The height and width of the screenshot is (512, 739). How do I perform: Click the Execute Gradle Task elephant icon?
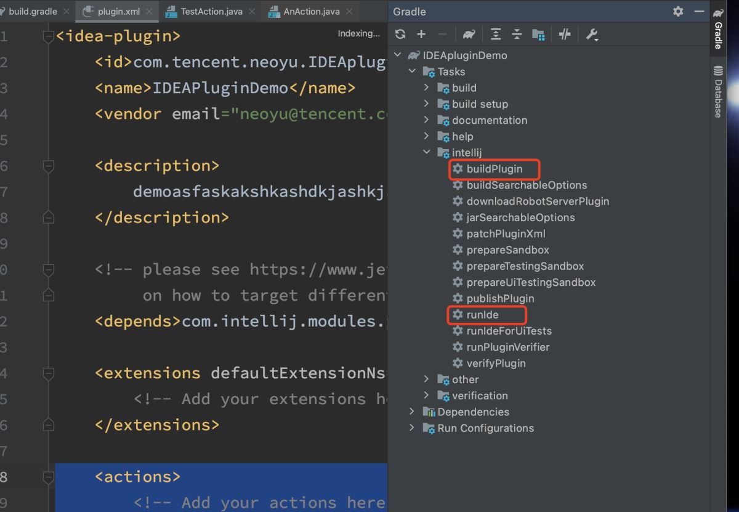tap(469, 35)
